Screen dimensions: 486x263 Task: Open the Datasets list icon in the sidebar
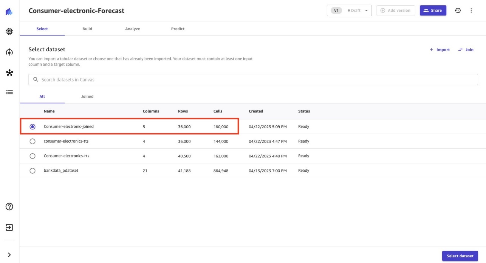click(x=9, y=92)
